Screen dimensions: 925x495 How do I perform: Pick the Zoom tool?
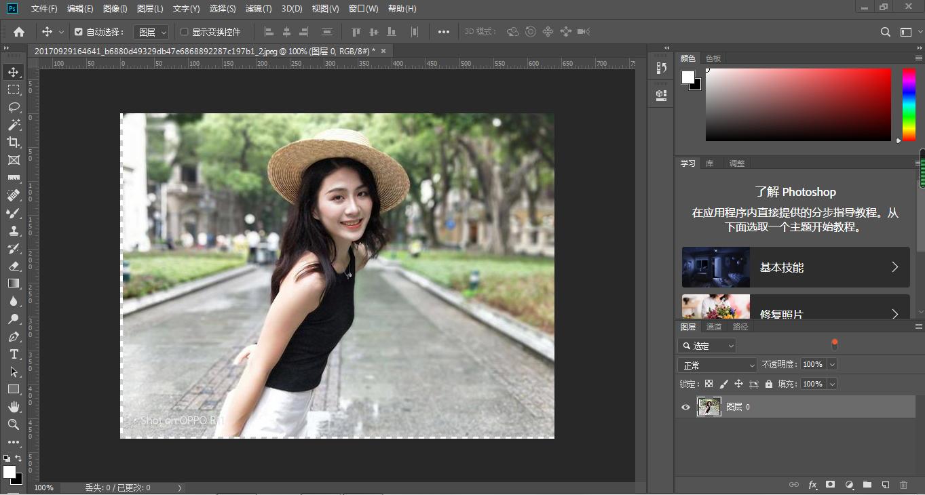[x=14, y=424]
